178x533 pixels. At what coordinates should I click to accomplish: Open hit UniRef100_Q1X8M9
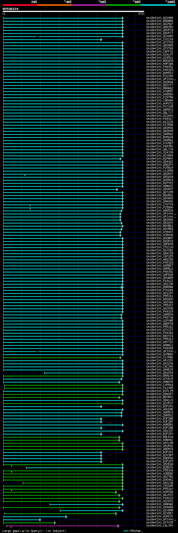[160, 510]
